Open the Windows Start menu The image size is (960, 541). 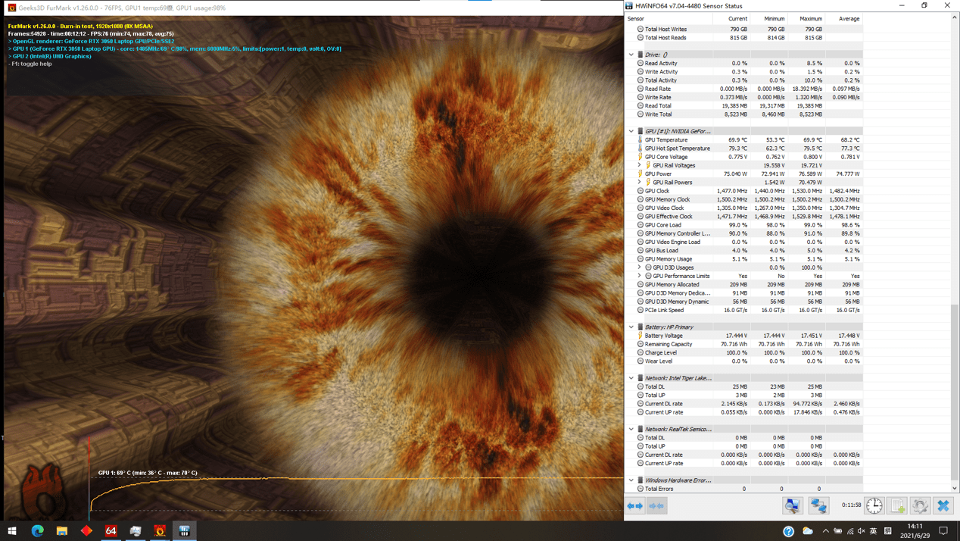pos(12,531)
